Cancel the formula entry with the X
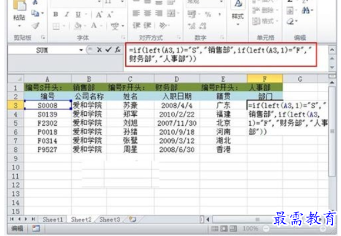Image resolution: width=341 pixels, height=236 pixels. tap(100, 50)
